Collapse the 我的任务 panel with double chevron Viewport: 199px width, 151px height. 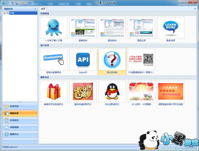coord(35,9)
